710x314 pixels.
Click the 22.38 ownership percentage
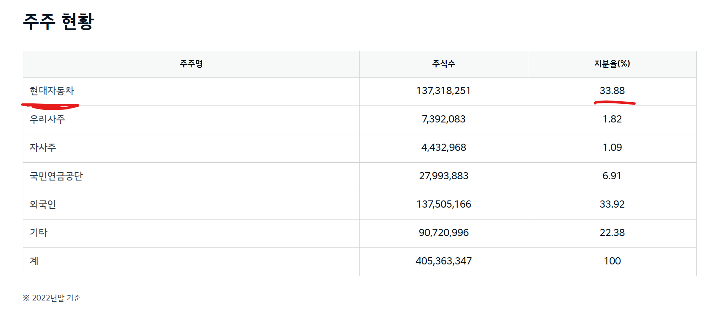coord(612,233)
